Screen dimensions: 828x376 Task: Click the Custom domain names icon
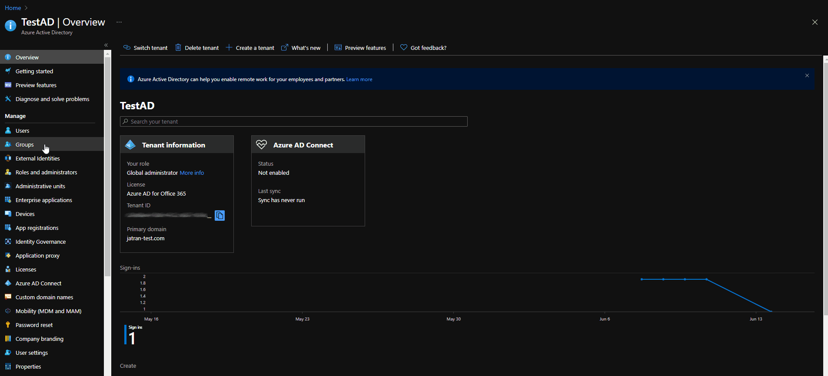8,297
